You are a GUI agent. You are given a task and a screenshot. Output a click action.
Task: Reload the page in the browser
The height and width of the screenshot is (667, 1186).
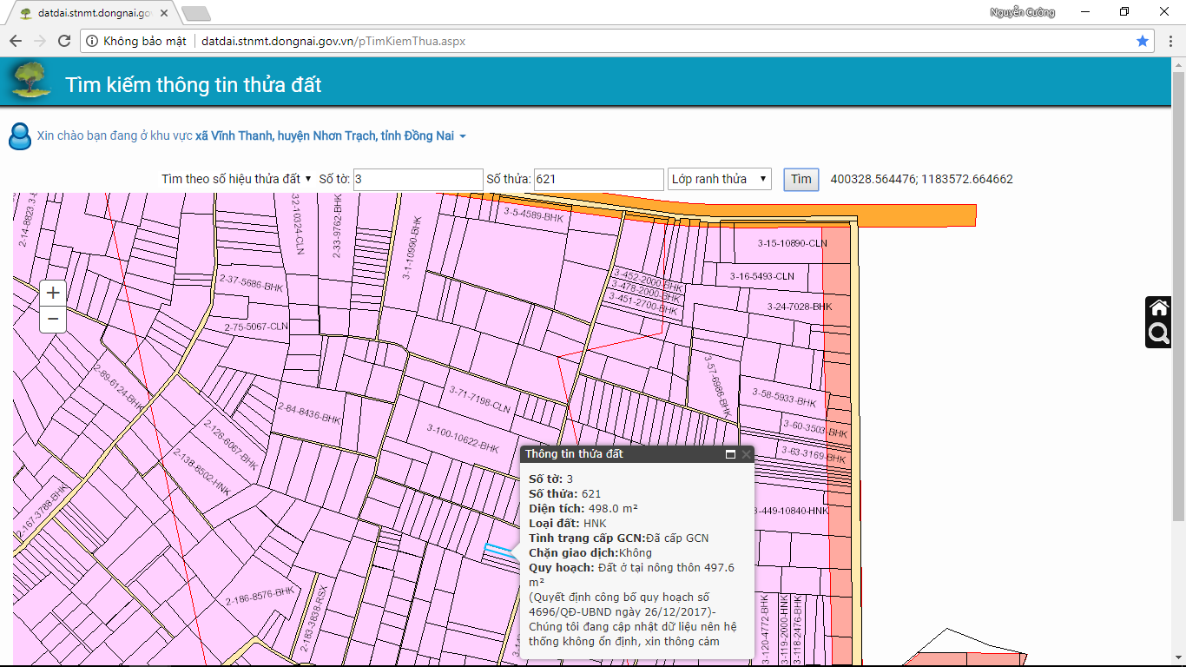click(x=63, y=41)
